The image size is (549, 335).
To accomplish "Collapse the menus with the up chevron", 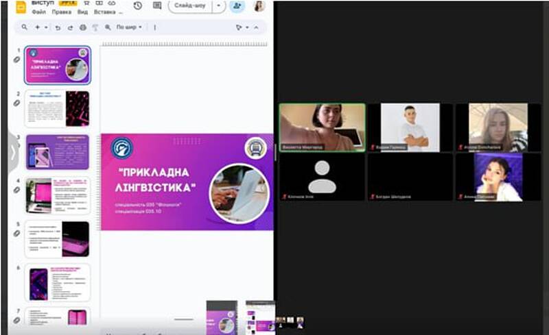I will click(256, 27).
